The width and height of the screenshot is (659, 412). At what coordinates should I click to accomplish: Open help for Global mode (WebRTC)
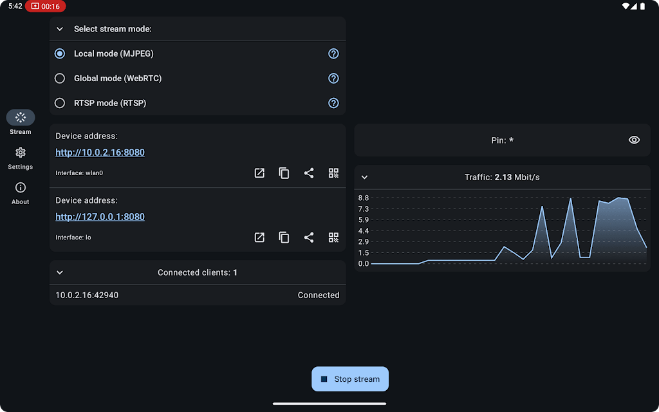(x=333, y=79)
